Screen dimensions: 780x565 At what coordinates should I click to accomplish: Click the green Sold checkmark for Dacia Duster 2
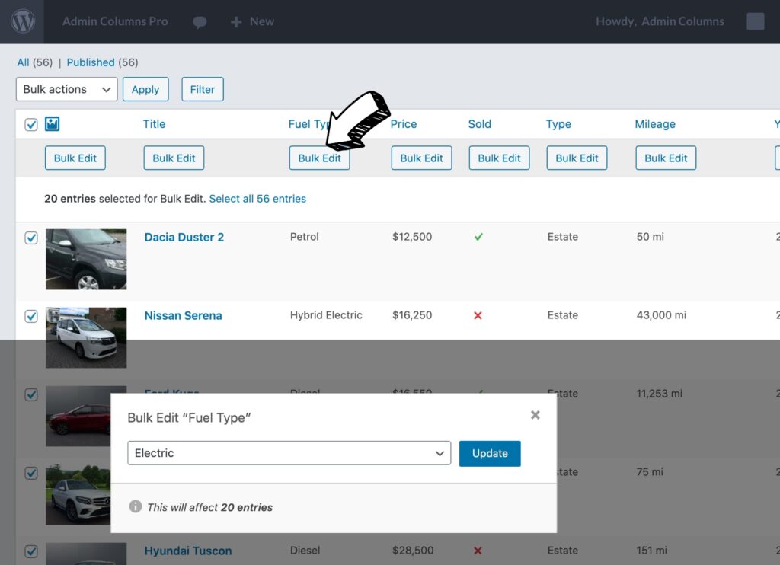tap(478, 237)
